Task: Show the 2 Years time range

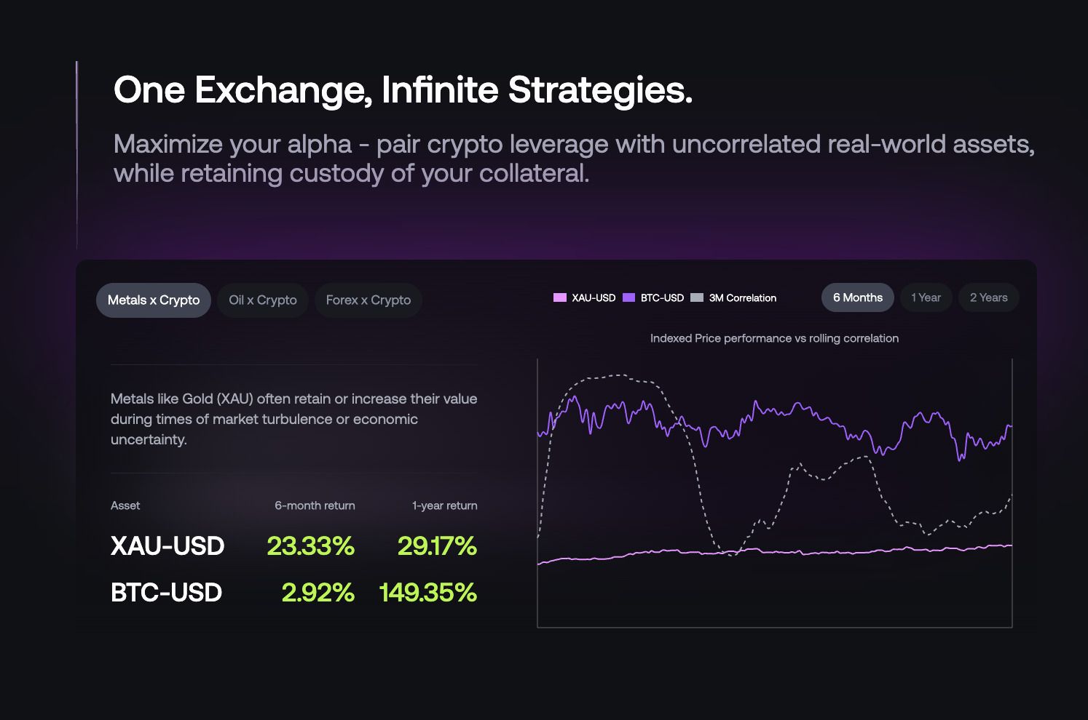Action: click(988, 297)
